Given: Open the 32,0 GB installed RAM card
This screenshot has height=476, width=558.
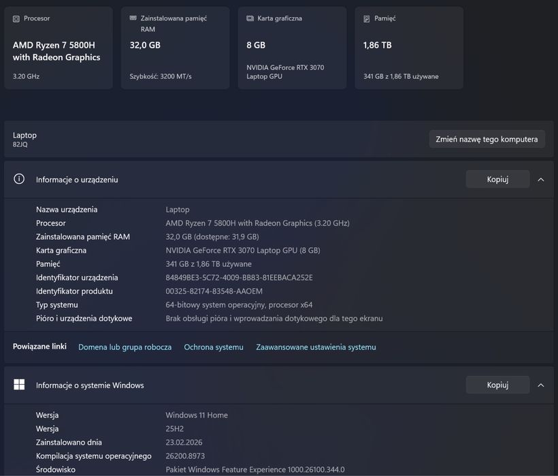Looking at the screenshot, I should point(175,48).
